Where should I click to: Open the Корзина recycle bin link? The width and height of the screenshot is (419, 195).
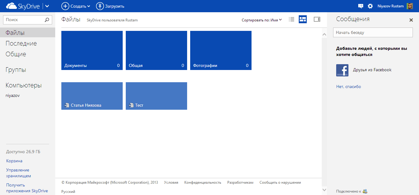(x=14, y=161)
